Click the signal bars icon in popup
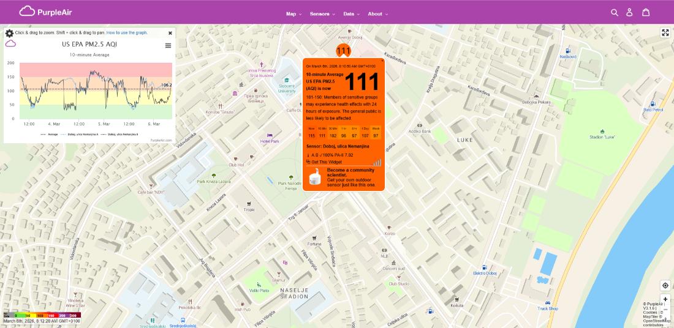674x328 pixels. [x=377, y=162]
